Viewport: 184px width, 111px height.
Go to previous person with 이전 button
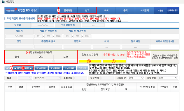pos(17,68)
